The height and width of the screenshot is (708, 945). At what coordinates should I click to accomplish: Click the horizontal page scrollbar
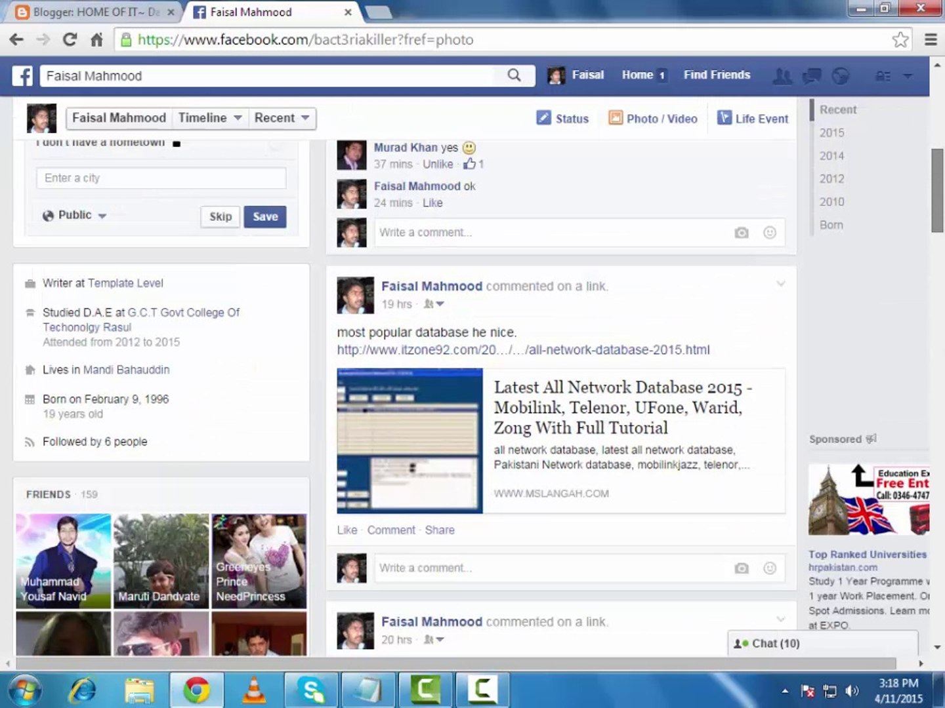tap(455, 663)
